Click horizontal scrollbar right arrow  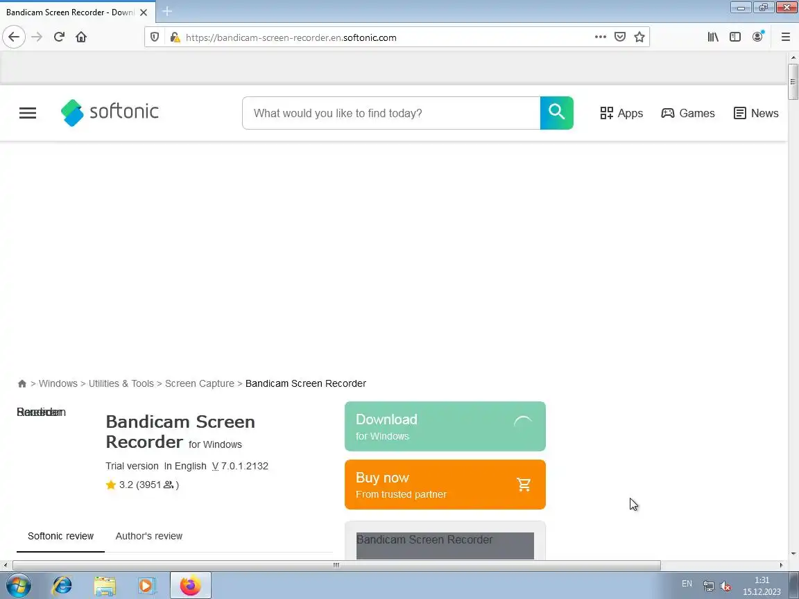tap(781, 565)
